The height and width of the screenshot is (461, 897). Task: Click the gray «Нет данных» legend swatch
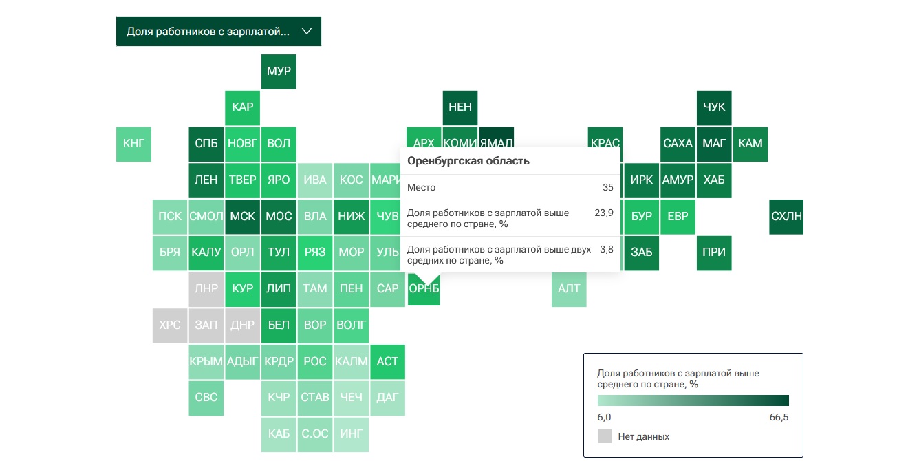[605, 436]
